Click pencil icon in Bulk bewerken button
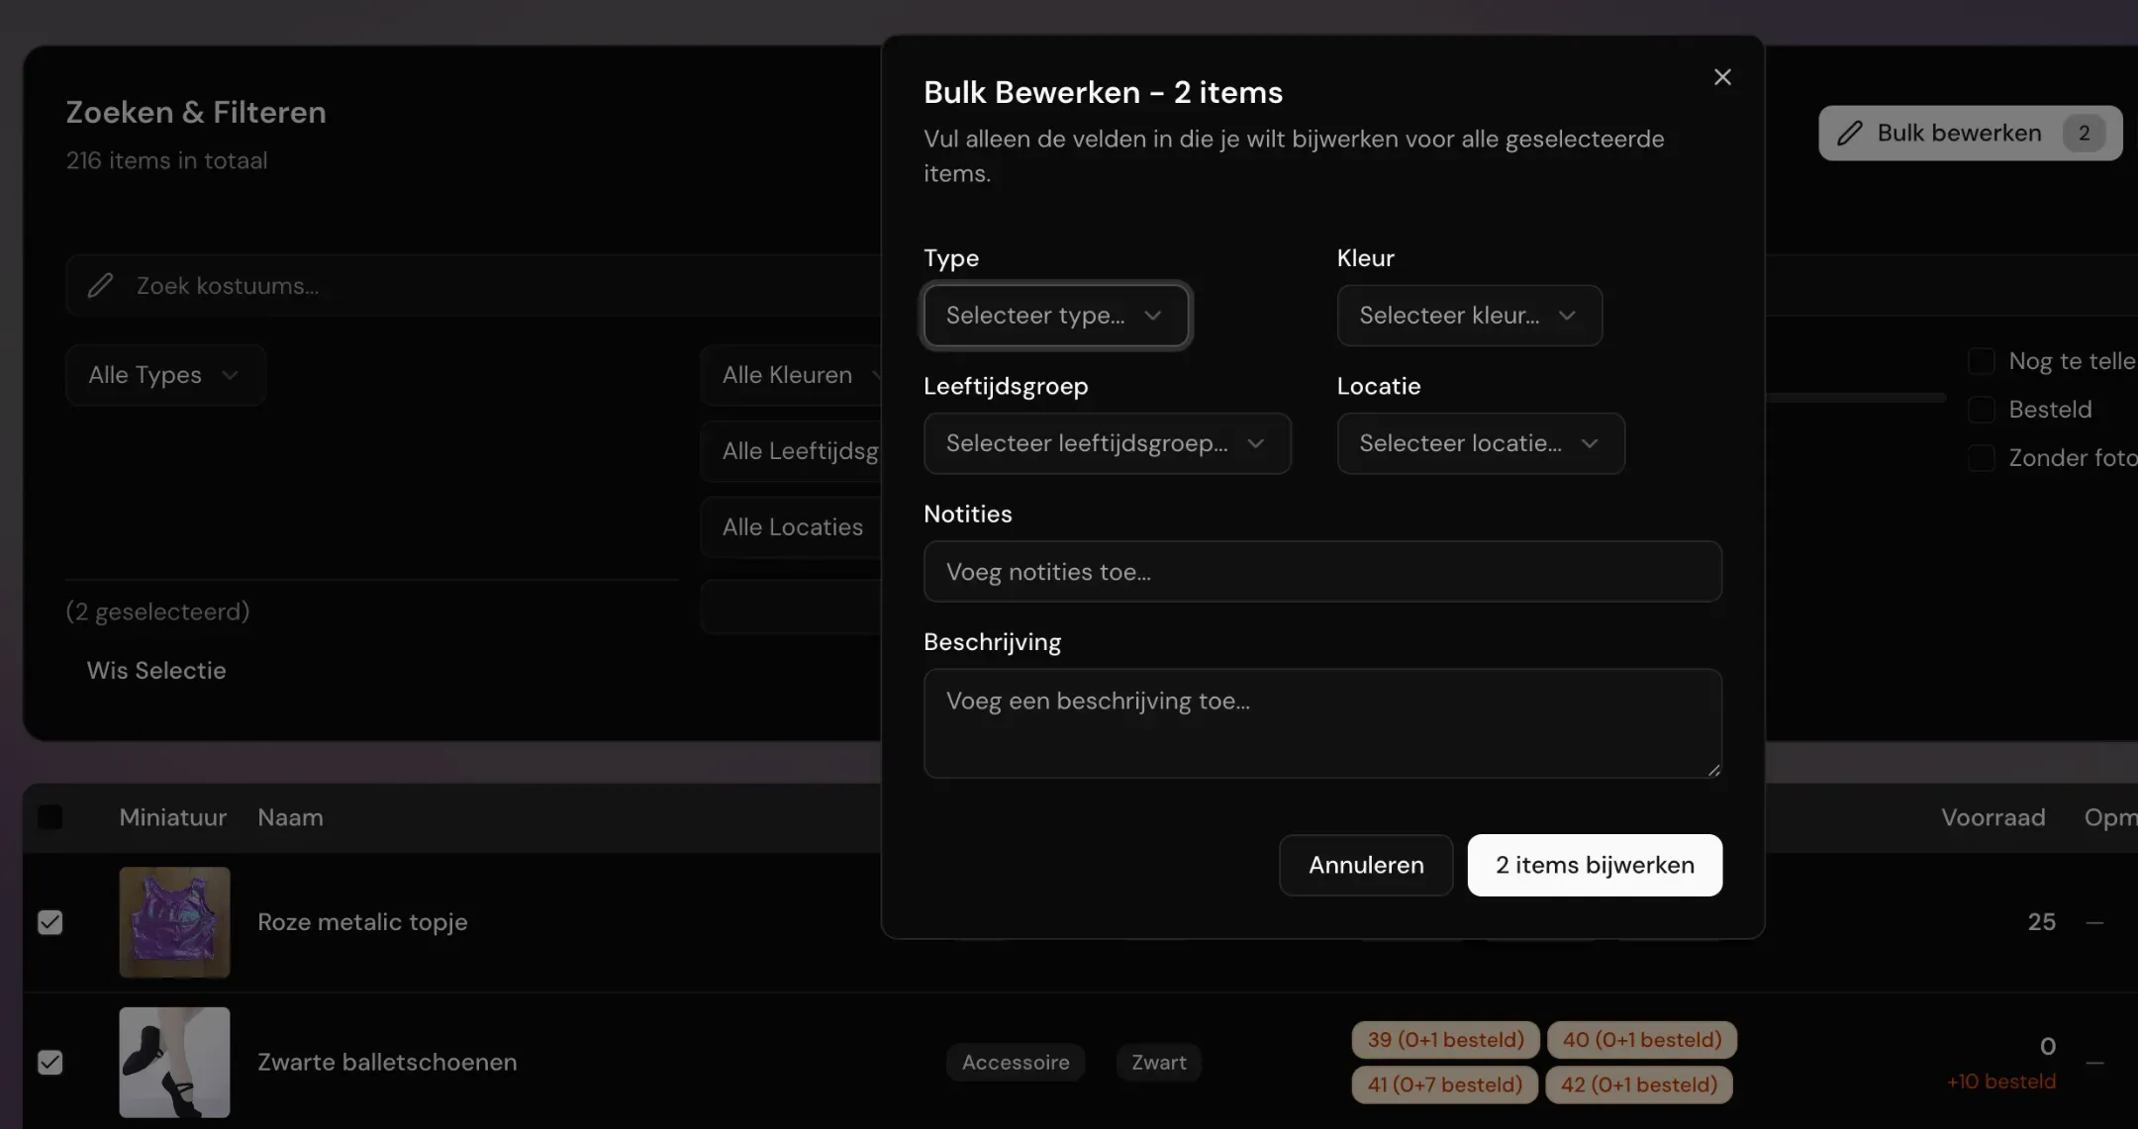 click(x=1849, y=134)
